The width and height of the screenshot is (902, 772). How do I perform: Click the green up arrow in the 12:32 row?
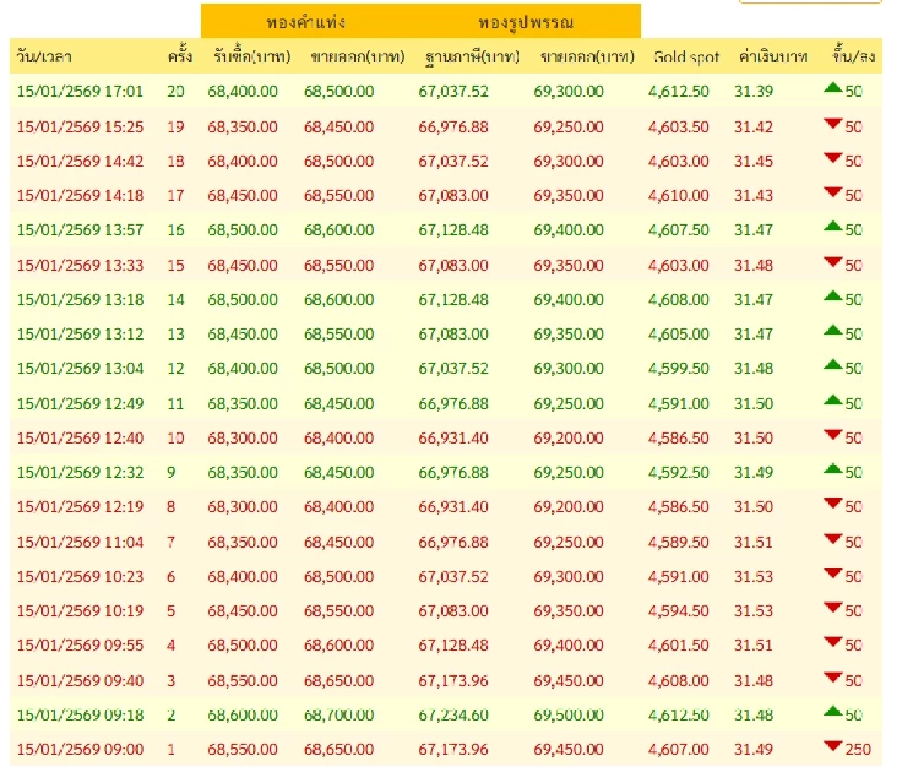click(833, 470)
